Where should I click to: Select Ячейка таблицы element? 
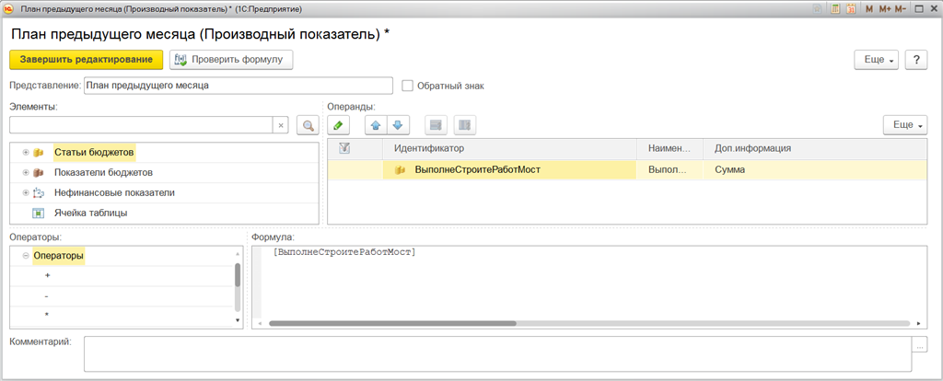[x=90, y=214]
